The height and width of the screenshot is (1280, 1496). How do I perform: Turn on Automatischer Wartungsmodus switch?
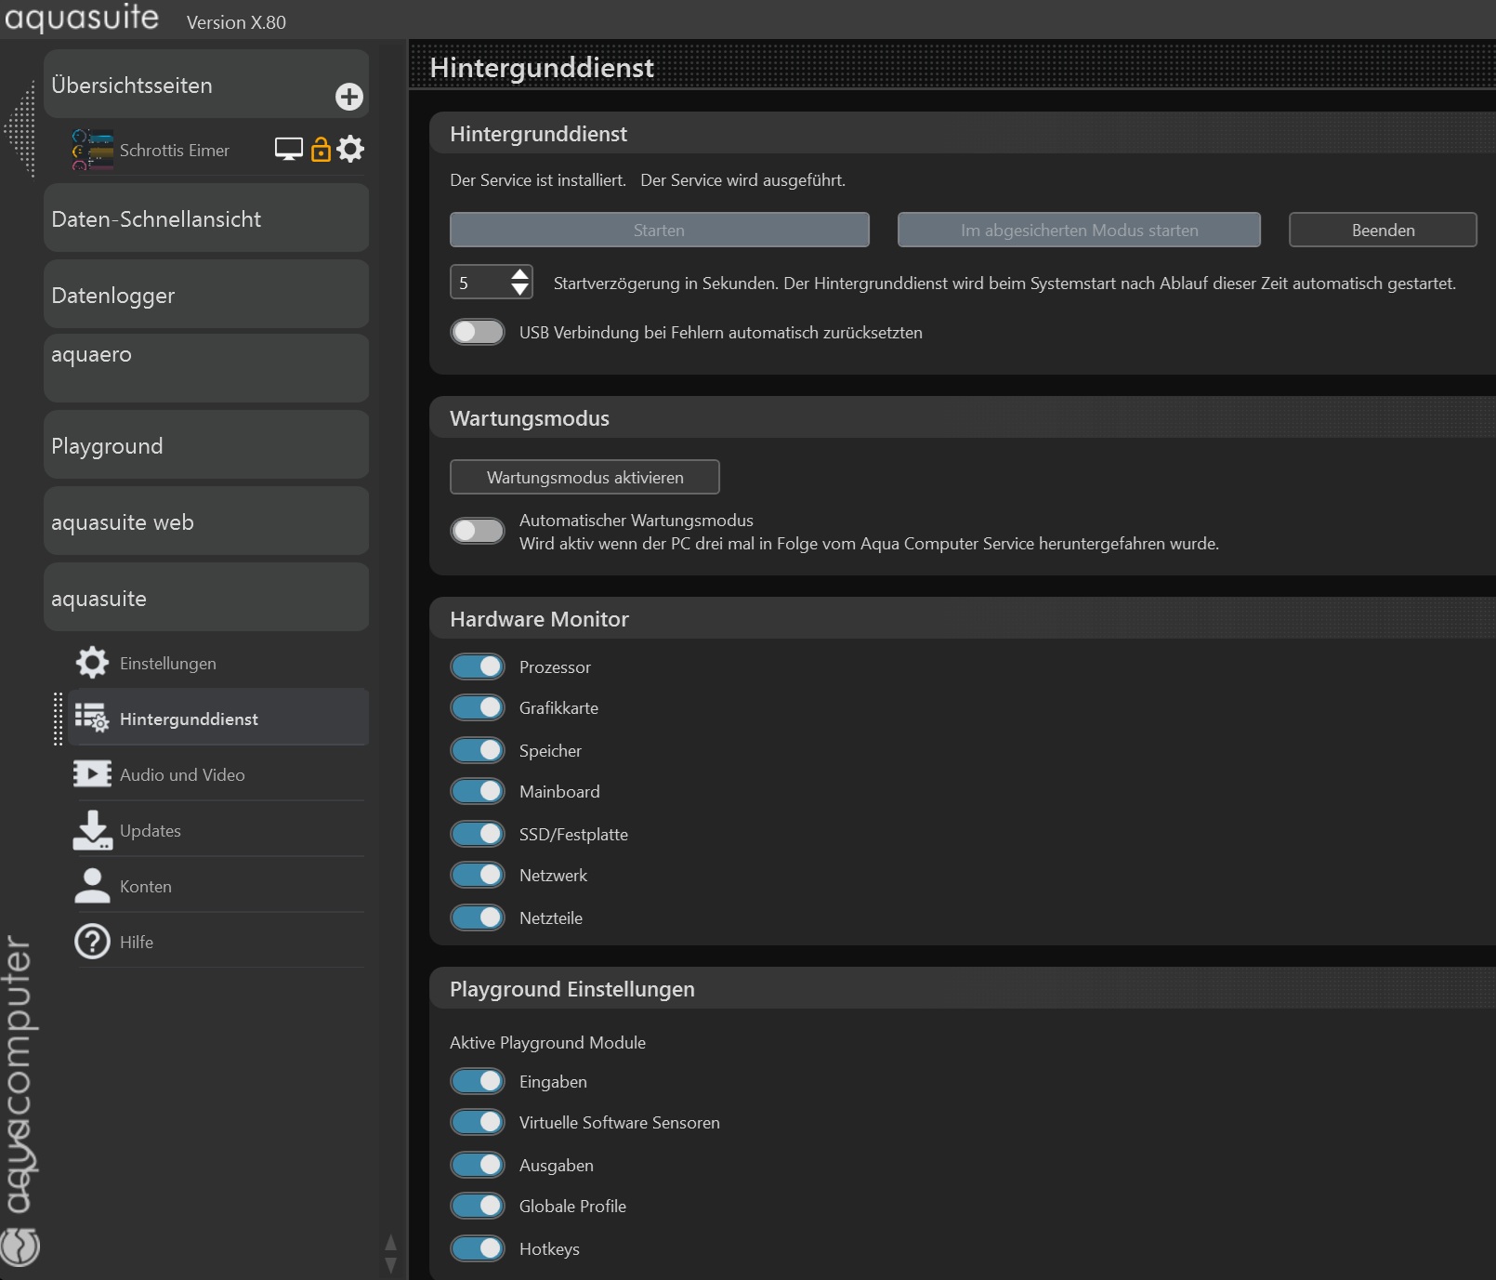pos(478,531)
